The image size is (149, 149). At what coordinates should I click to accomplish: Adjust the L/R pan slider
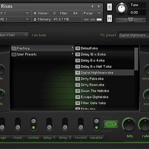tap(131, 20)
